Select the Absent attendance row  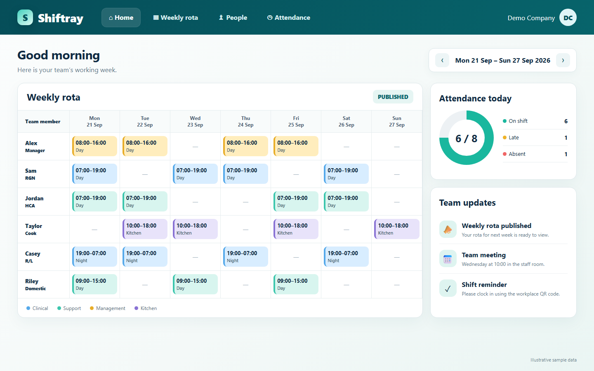(535, 154)
